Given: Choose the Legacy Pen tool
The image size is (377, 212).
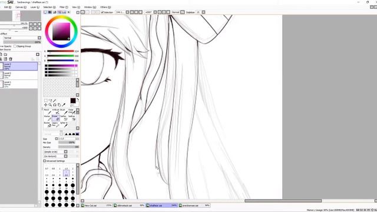Looking at the screenshot, I should tap(56, 124).
